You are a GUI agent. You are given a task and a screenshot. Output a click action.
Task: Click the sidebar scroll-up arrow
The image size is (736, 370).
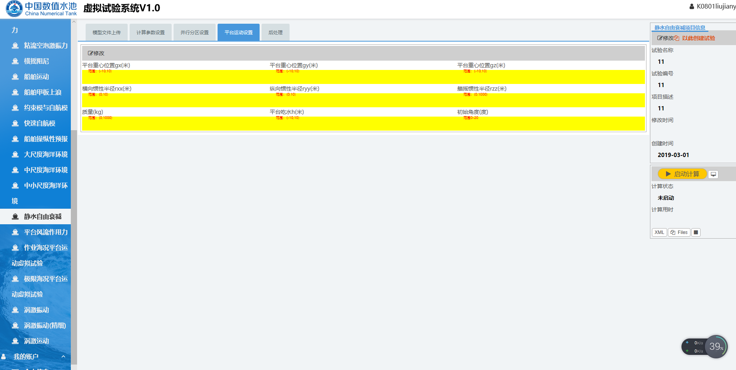tap(74, 22)
